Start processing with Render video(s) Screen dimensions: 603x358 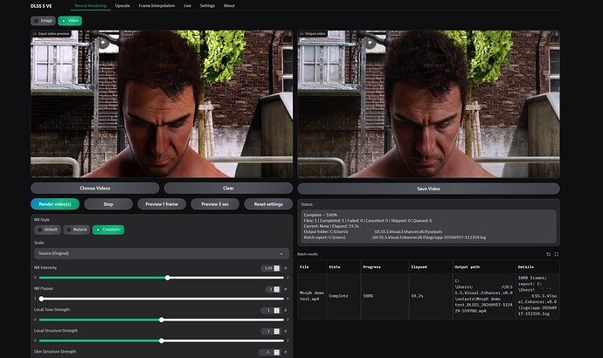pos(55,204)
